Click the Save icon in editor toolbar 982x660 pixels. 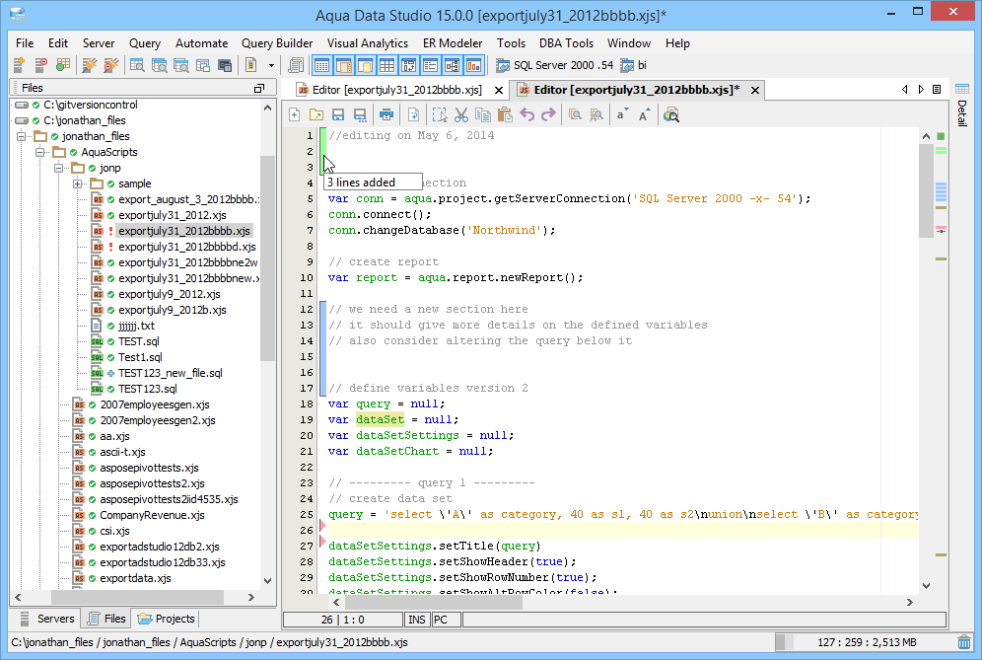[x=338, y=114]
